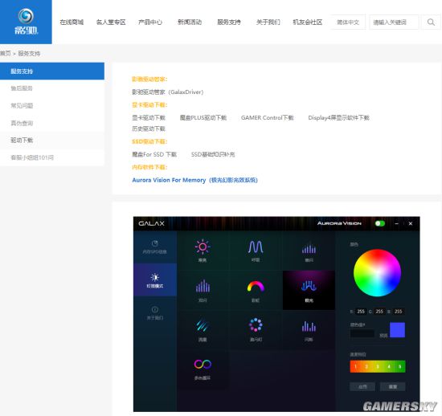Click the blue preview color swatch

[398, 330]
